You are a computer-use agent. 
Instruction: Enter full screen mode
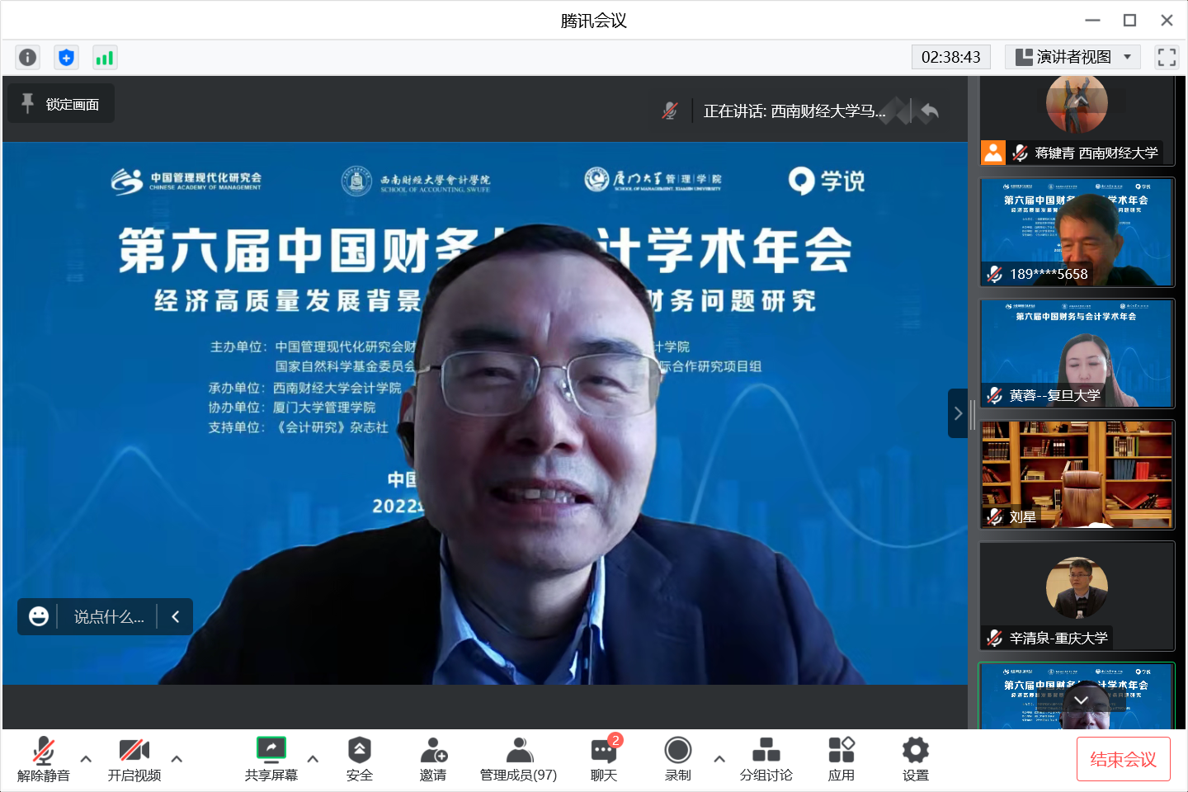1167,57
